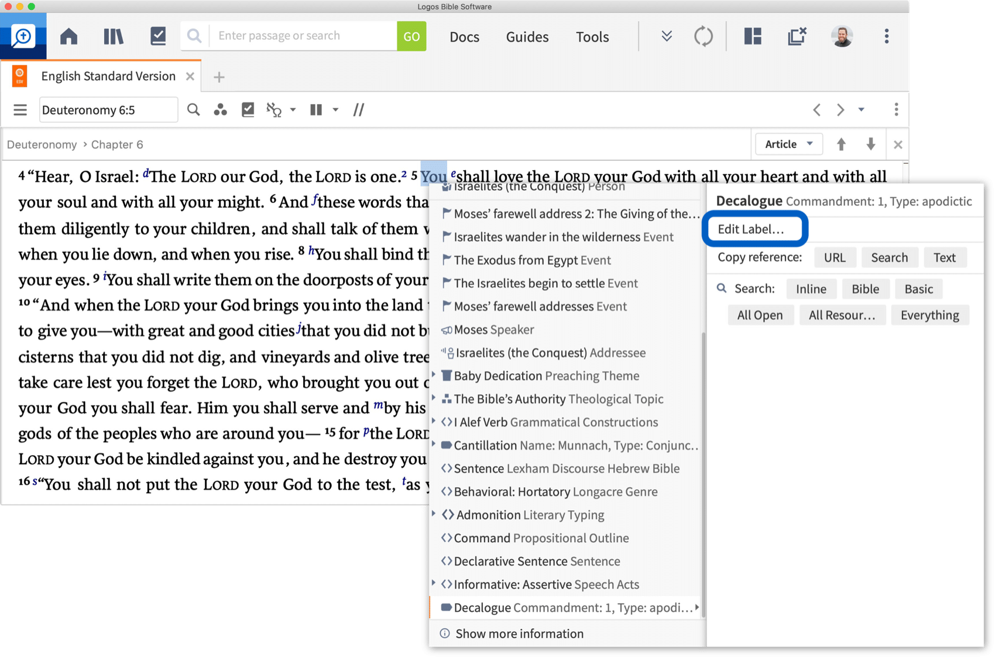Viewport: 995px width, 658px height.
Task: Open the Library
Action: [x=113, y=36]
